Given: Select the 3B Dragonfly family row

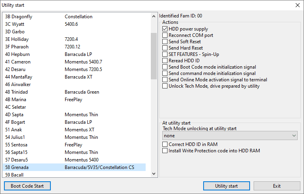Looking at the screenshot, I should pos(74,17).
